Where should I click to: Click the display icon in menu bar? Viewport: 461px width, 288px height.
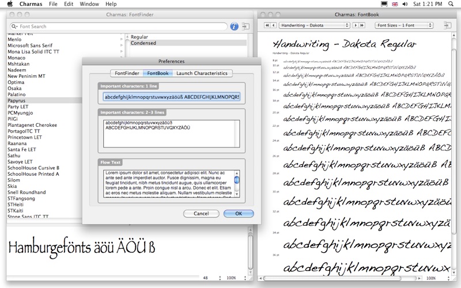click(x=384, y=4)
